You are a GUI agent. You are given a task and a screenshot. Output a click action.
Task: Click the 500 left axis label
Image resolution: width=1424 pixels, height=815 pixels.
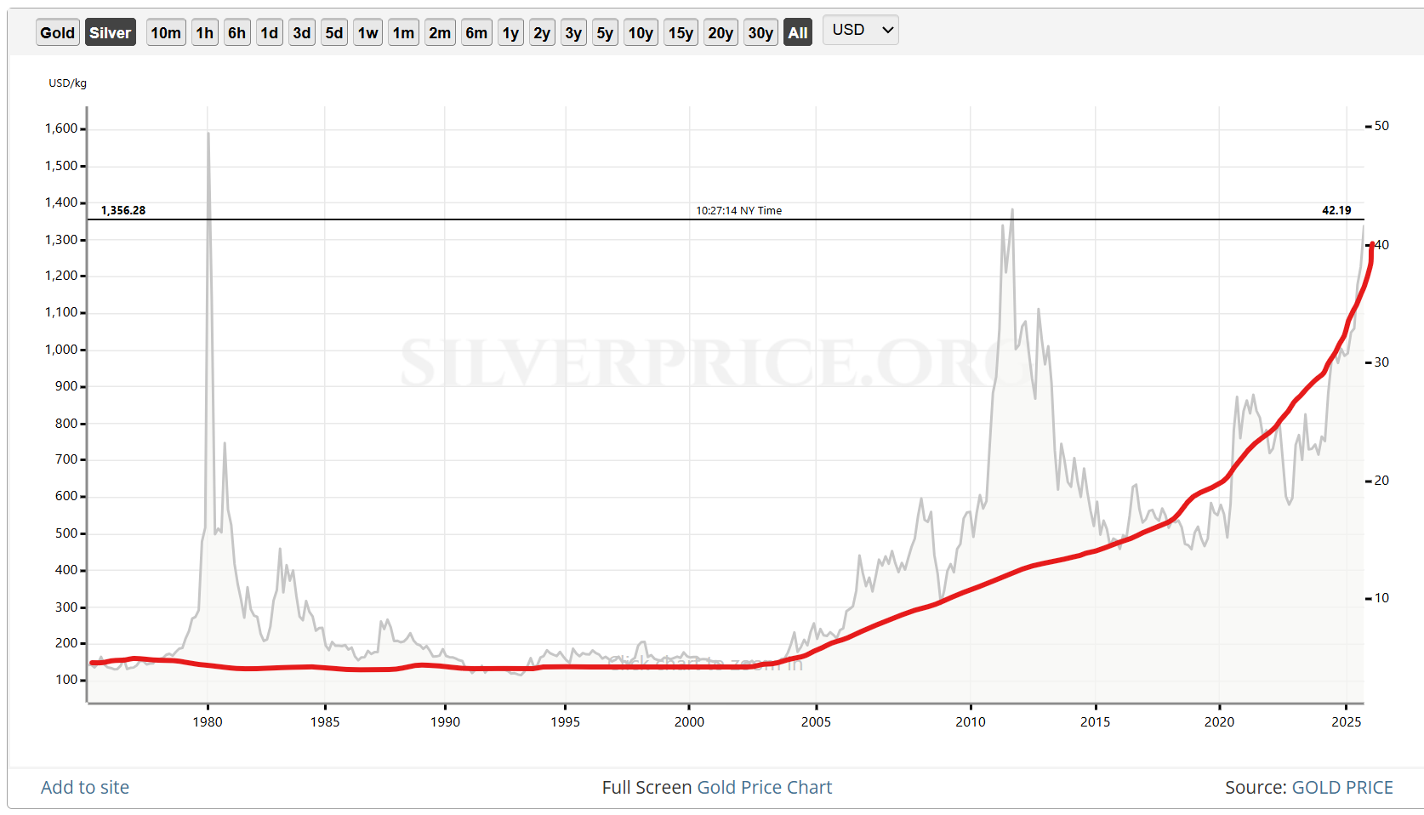pos(66,533)
